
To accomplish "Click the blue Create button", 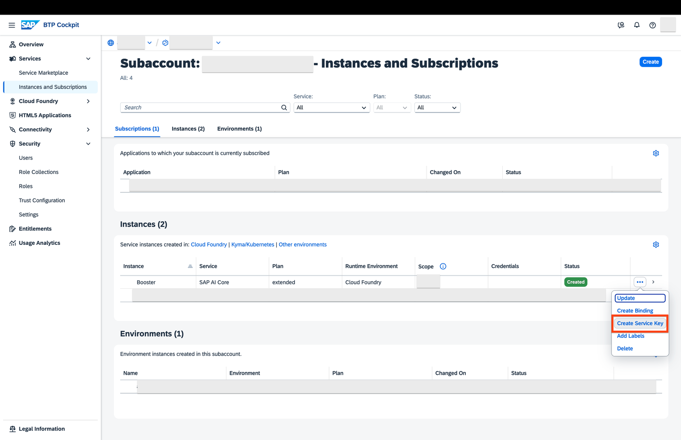I will [651, 62].
